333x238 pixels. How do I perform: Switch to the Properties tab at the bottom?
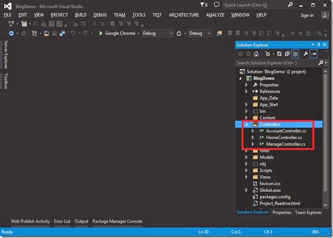coord(282,212)
